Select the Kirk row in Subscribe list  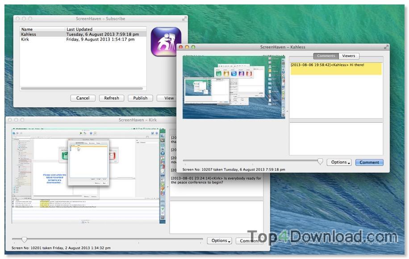point(83,39)
